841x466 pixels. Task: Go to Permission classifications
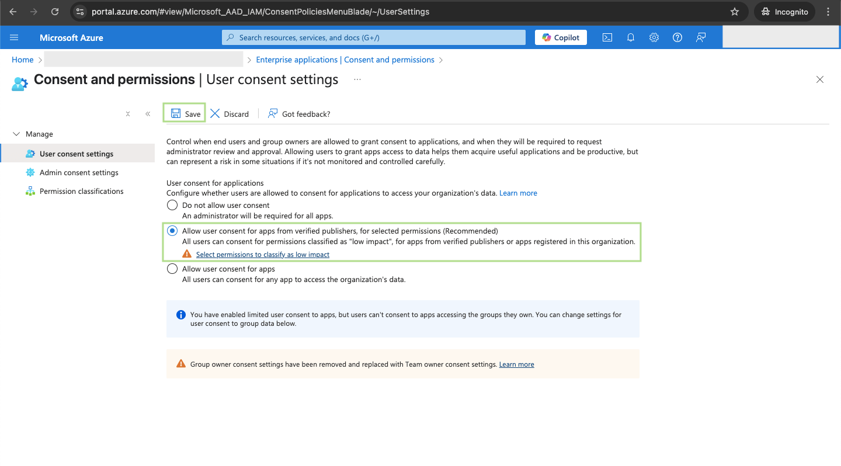click(x=81, y=191)
